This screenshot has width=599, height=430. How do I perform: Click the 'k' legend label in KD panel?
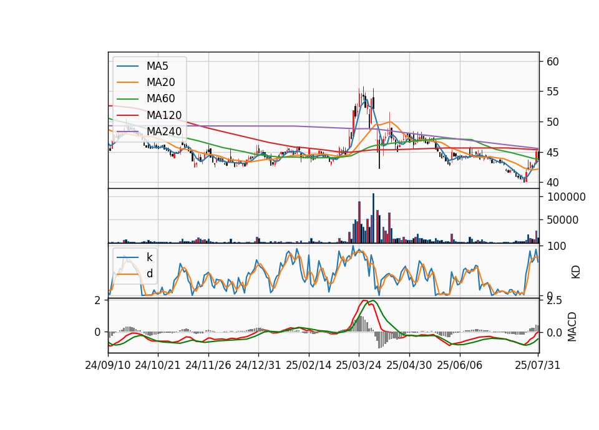click(x=149, y=257)
